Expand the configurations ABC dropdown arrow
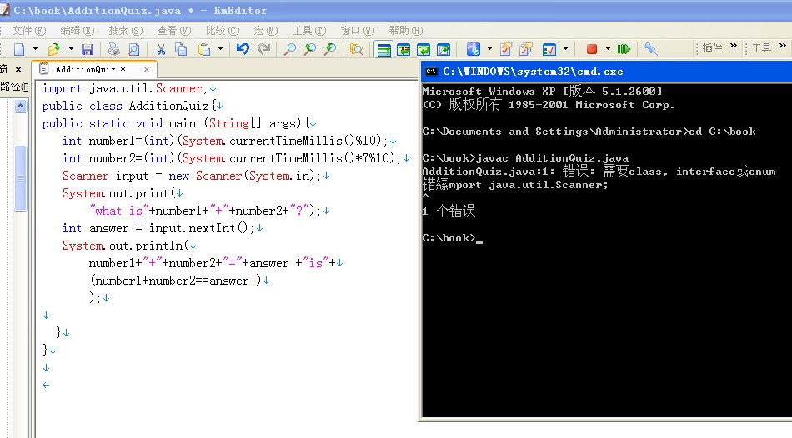Screen dimensions: 792x438 point(489,49)
